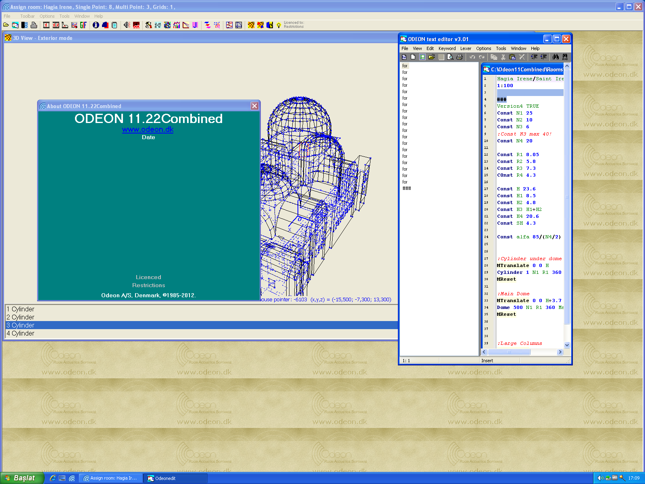
Task: Click the horizontal scrollbar thumb in editor
Action: click(x=509, y=352)
